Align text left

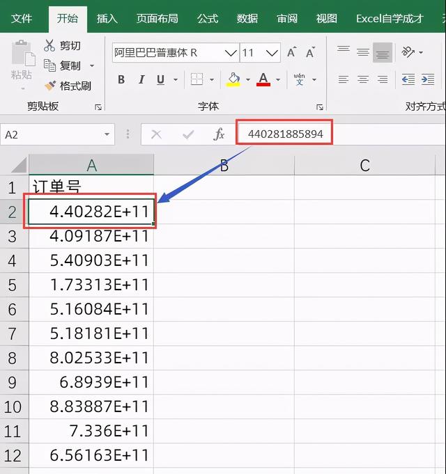344,79
